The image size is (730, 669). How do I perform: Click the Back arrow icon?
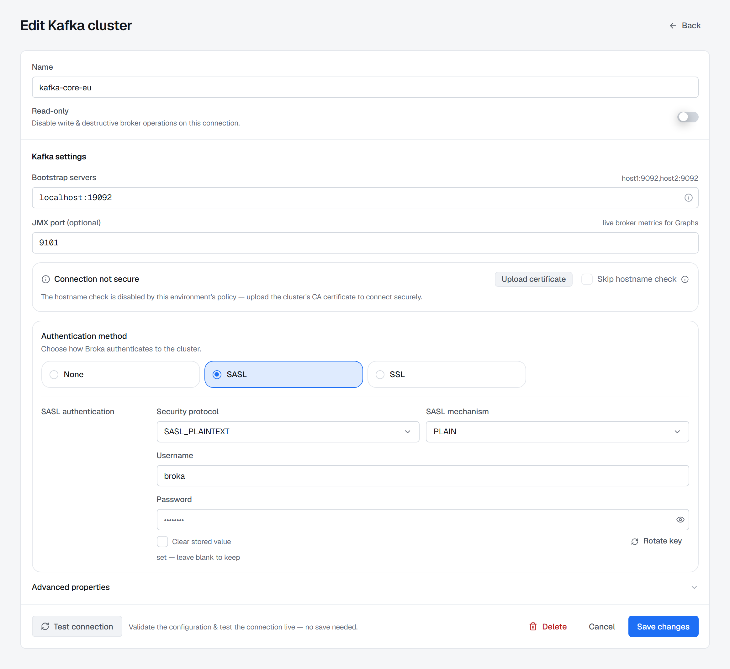(672, 26)
